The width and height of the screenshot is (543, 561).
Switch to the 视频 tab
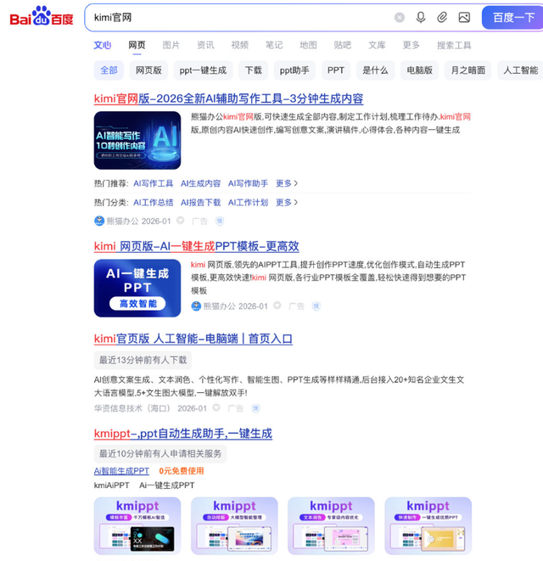239,45
